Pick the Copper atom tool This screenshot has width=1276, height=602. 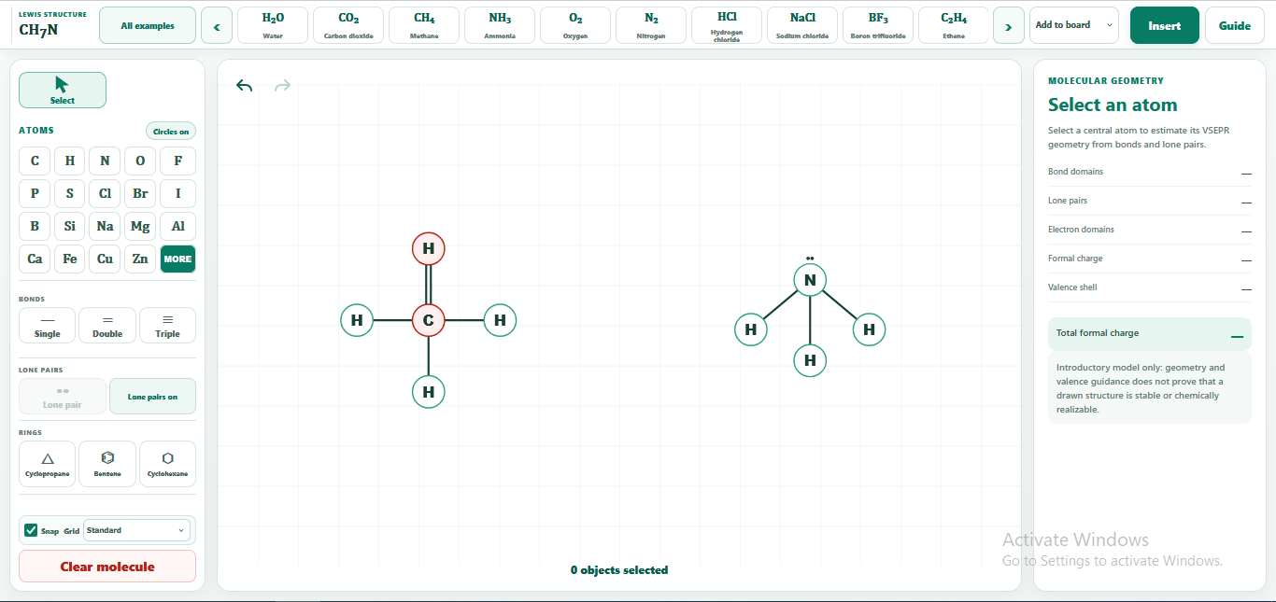105,259
